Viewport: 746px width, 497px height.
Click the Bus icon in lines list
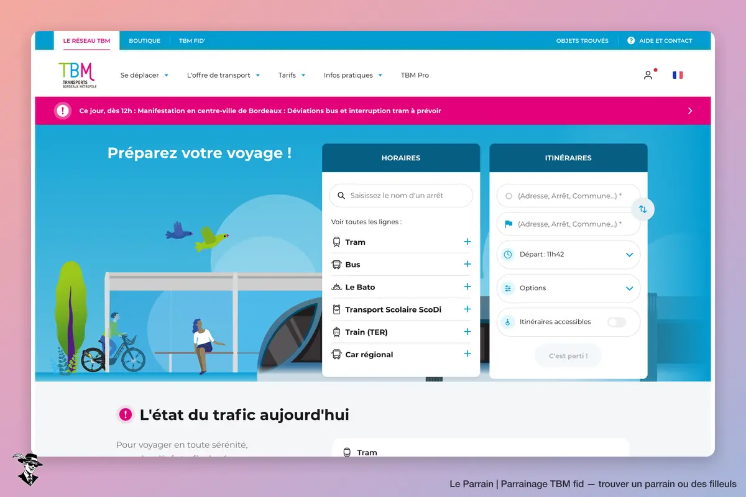click(x=336, y=265)
